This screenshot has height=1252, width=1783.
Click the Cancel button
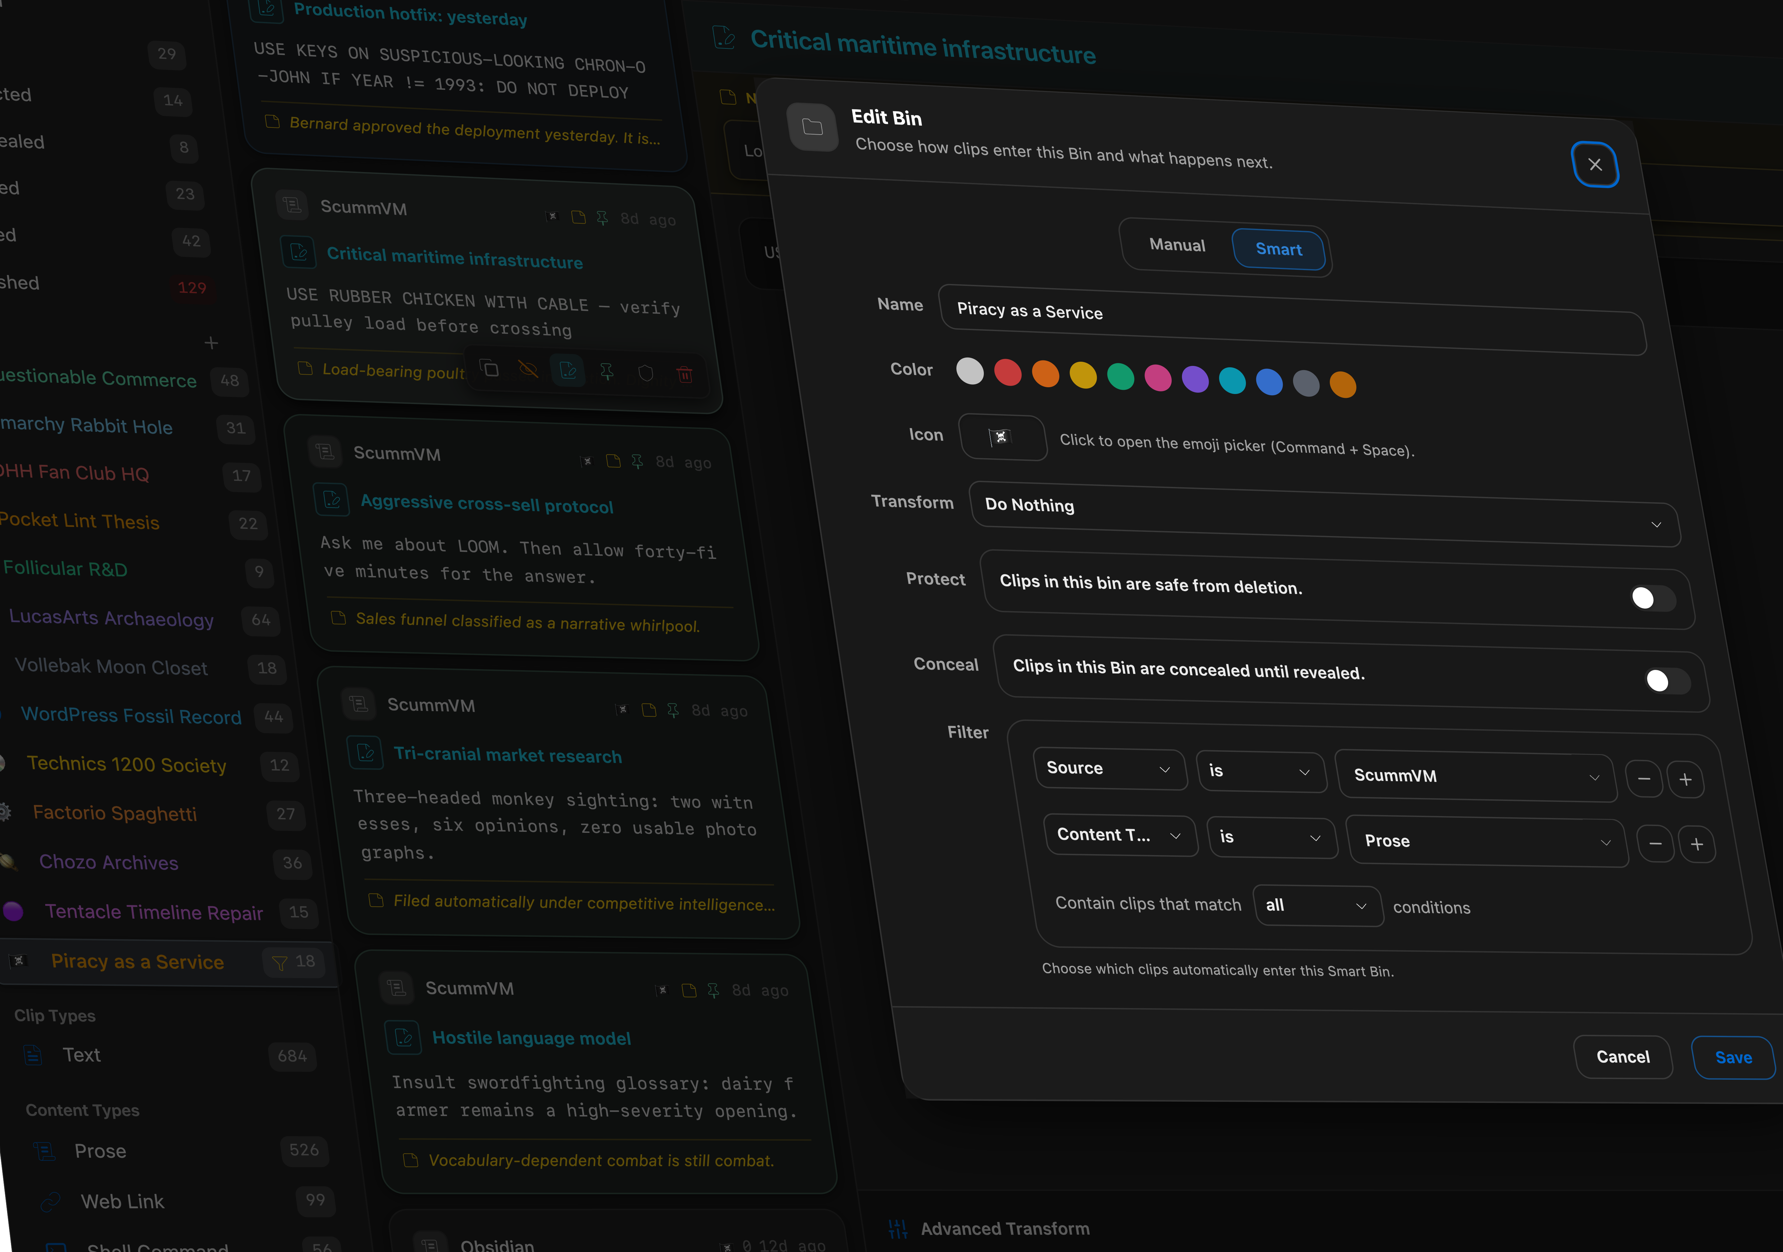tap(1623, 1056)
